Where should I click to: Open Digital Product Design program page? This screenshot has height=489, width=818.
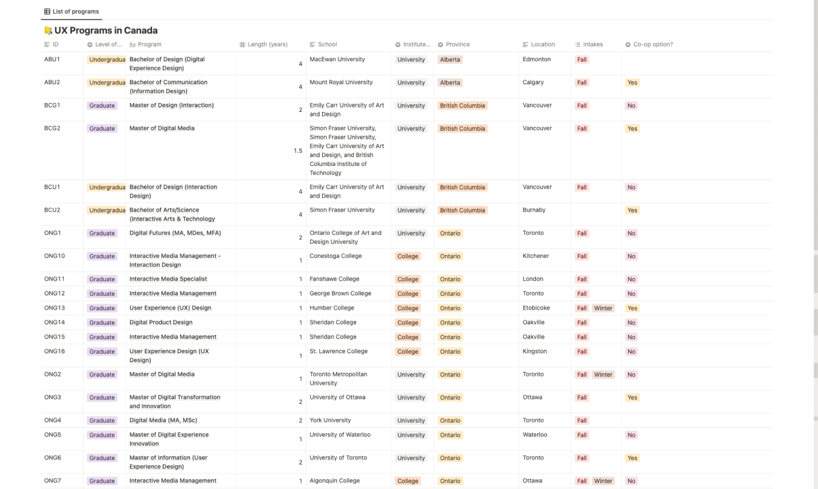(x=160, y=322)
